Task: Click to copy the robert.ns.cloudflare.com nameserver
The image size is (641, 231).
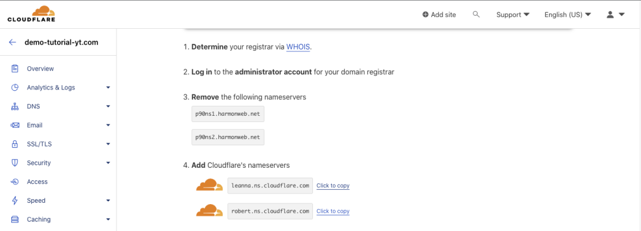Action: pos(333,212)
